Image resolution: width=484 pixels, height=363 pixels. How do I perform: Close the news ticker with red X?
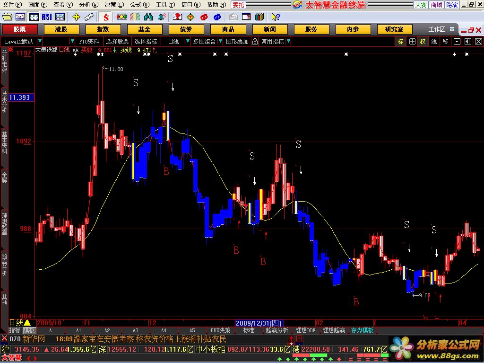[4, 338]
